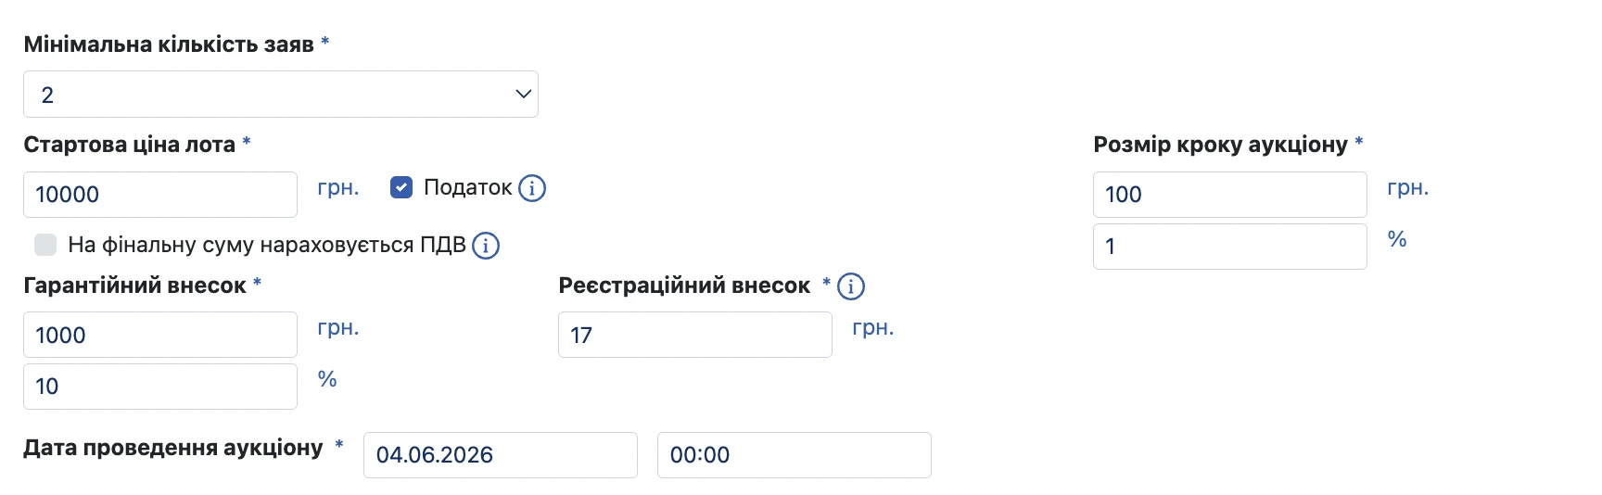
Task: Select Гарантійний внесок amount field 1000
Action: [x=160, y=335]
